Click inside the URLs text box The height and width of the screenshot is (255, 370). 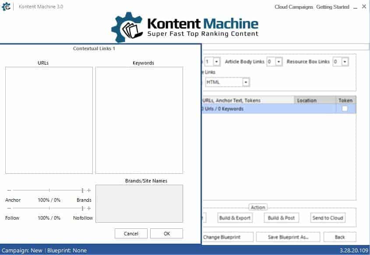[49, 120]
